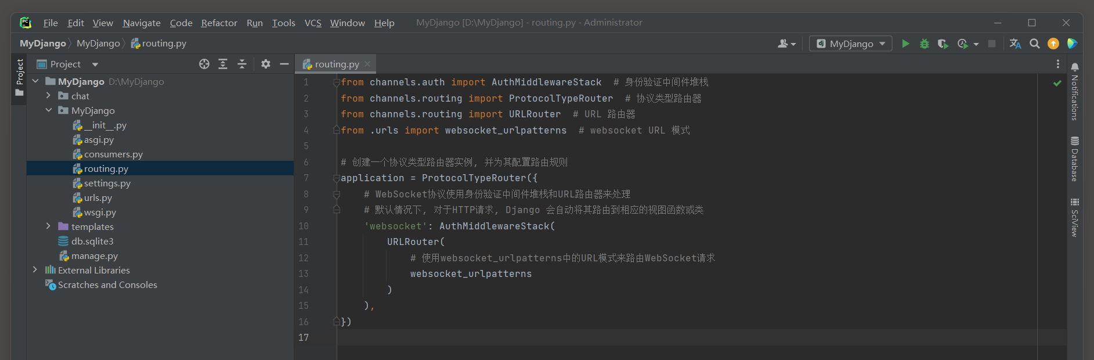Expand the chat folder

pyautogui.click(x=49, y=96)
